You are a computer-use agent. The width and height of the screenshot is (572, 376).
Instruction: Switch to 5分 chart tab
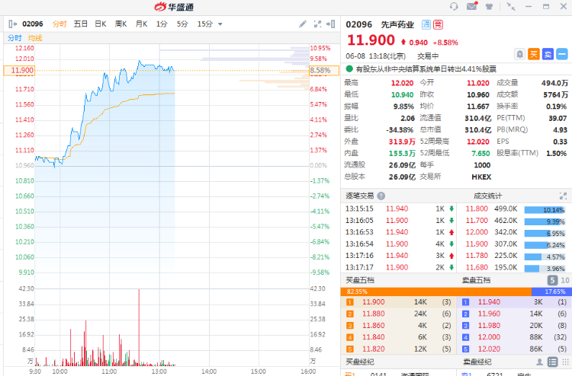[182, 24]
